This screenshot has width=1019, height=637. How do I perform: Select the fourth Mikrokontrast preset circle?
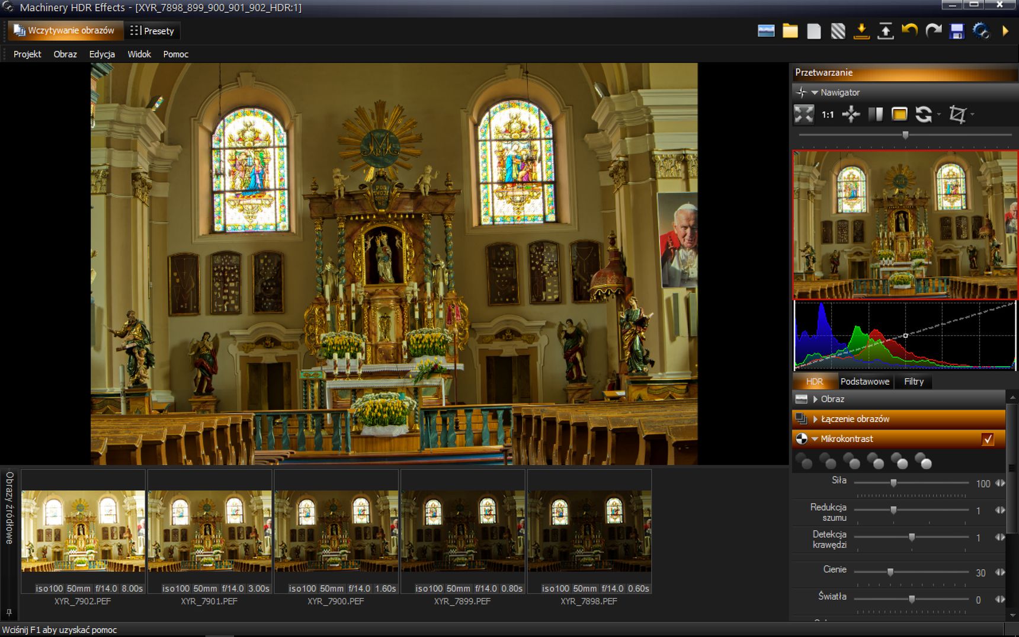tap(876, 461)
